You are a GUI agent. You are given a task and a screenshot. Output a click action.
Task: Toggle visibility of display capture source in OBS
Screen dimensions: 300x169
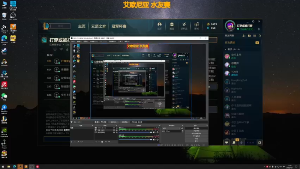point(114,133)
